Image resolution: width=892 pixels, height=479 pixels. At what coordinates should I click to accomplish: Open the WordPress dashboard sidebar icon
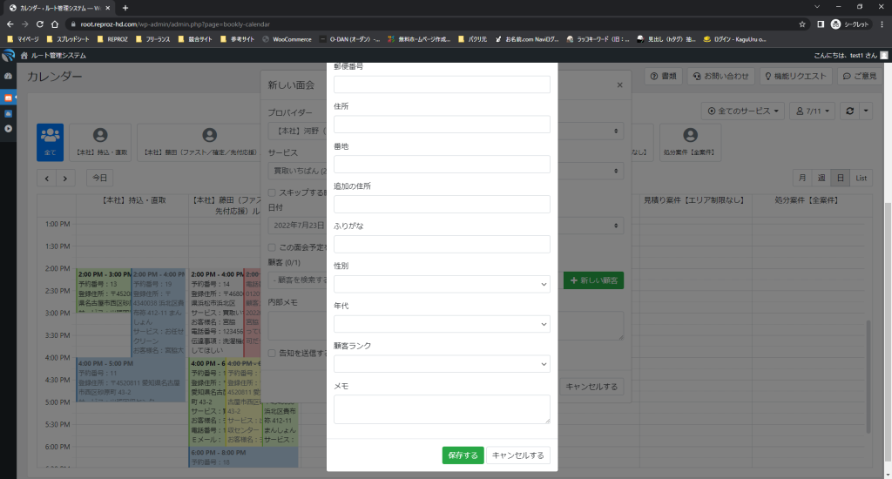pos(9,77)
